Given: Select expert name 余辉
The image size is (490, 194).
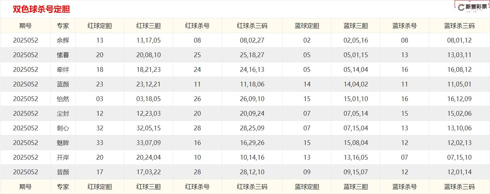Looking at the screenshot, I should (x=63, y=40).
